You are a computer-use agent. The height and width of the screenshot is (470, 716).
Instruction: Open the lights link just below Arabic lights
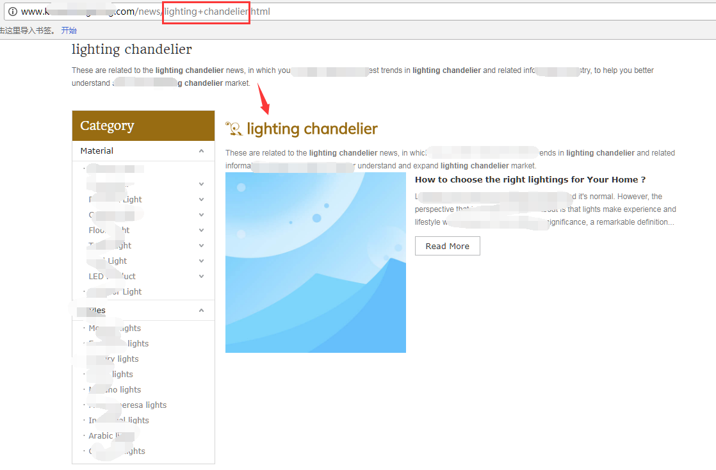pyautogui.click(x=117, y=451)
